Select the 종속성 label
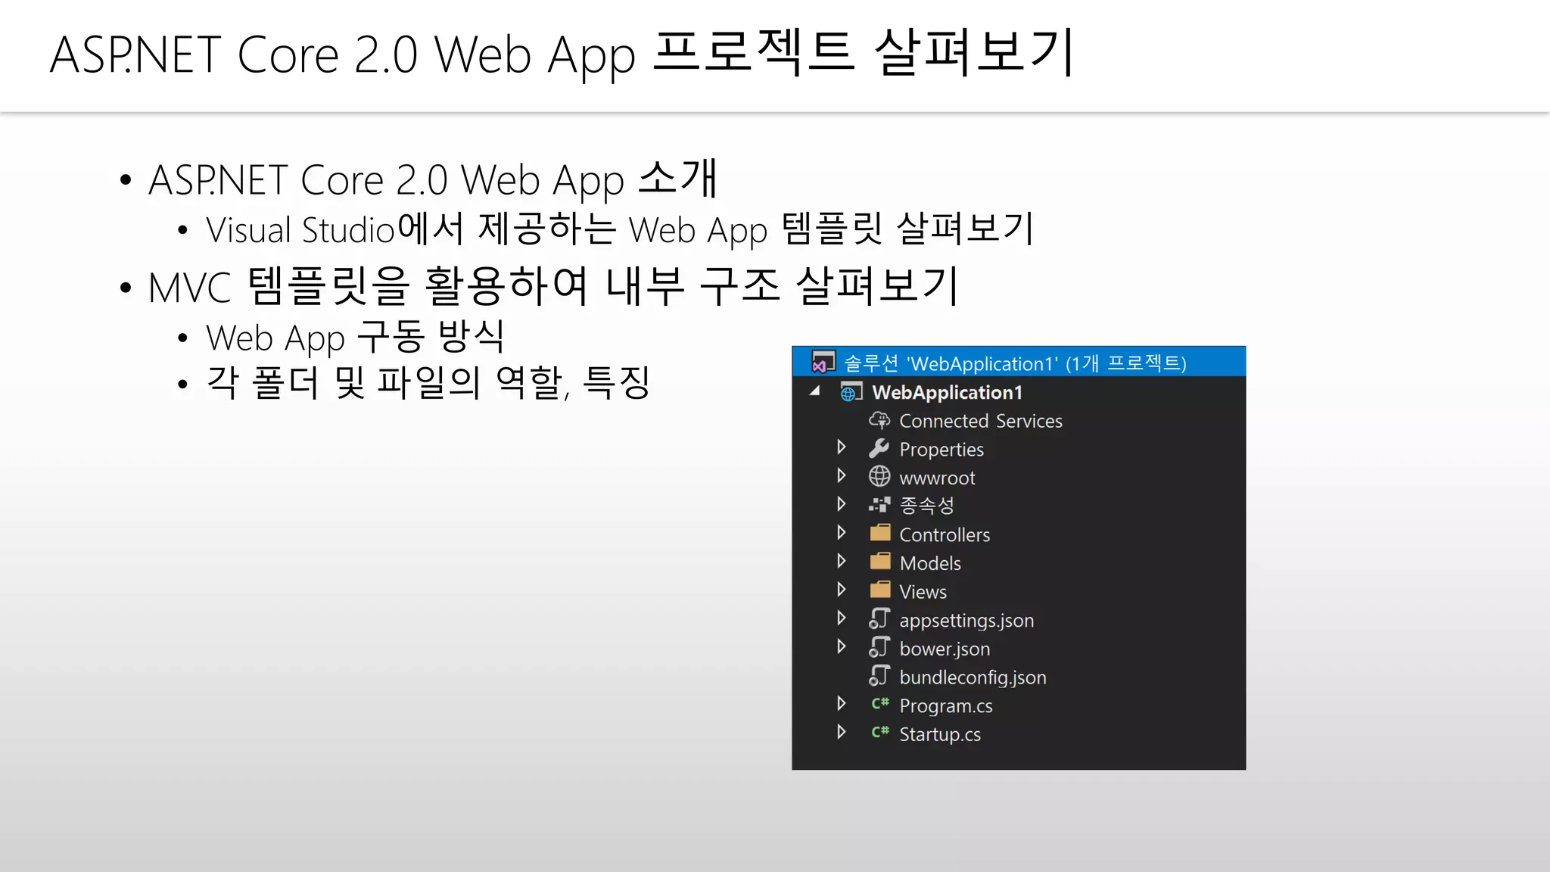 pos(927,506)
